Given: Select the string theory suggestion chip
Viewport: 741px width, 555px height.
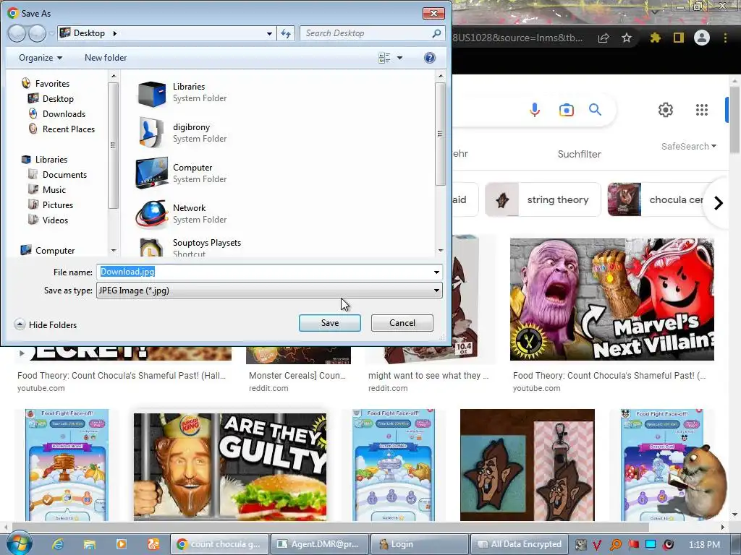Looking at the screenshot, I should (543, 199).
